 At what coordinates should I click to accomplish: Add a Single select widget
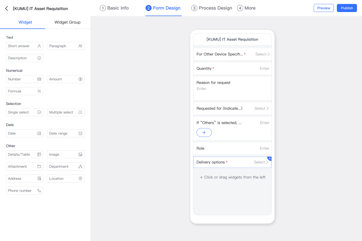tap(24, 112)
